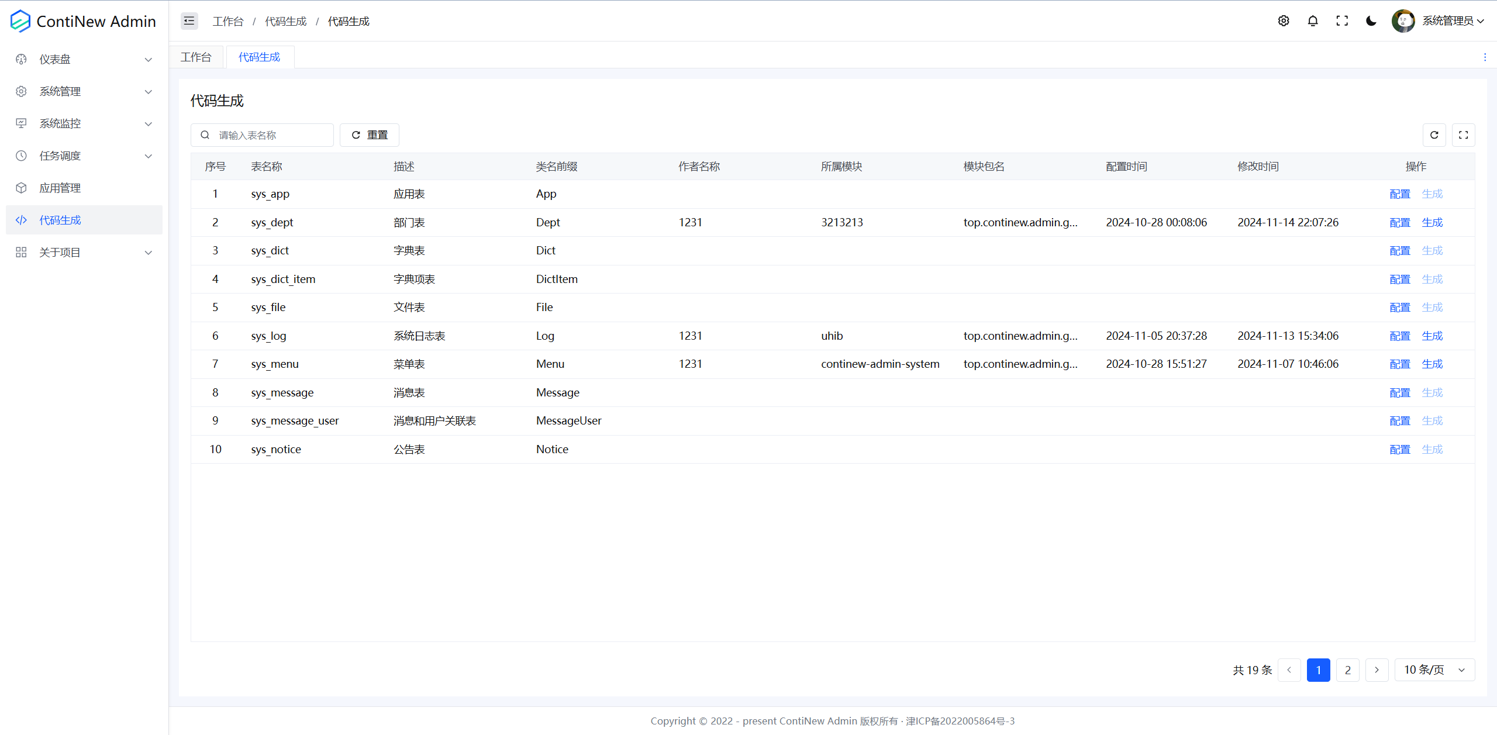Screen dimensions: 1497x735
Task: Open the 10 条/页 page size dropdown
Action: click(x=1434, y=670)
